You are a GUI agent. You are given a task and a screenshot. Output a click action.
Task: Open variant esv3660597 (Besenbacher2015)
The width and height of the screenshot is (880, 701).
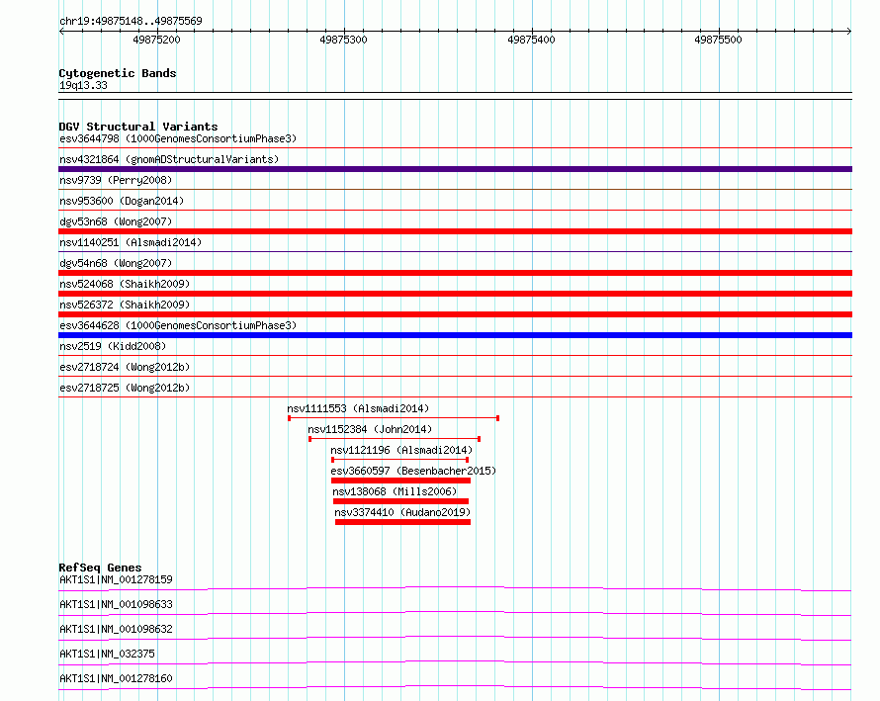tap(413, 471)
